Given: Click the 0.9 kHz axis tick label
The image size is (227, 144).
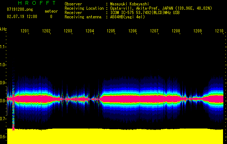Looking at the screenshot, I should (x=3, y=83).
